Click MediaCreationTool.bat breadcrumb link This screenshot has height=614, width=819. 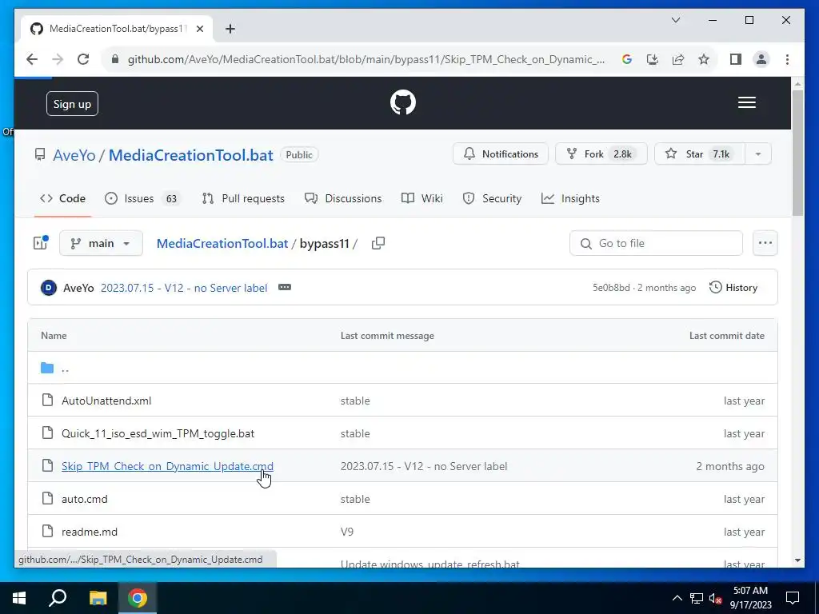(x=222, y=243)
